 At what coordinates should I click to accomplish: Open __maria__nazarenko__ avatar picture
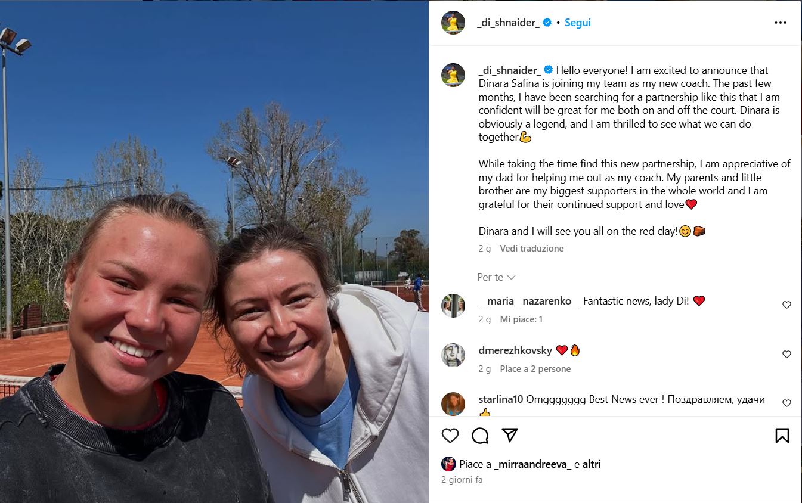[x=453, y=305]
